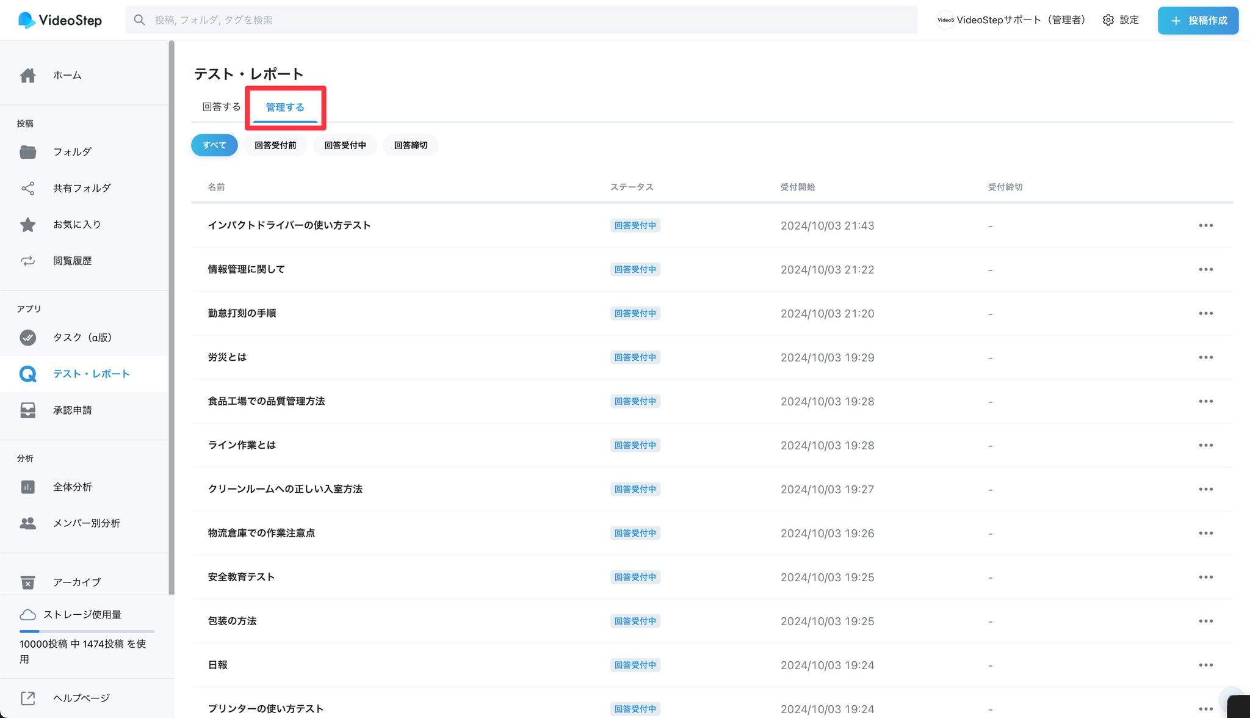This screenshot has width=1250, height=718.
Task: Click the search field for posts and folders
Action: click(x=521, y=20)
